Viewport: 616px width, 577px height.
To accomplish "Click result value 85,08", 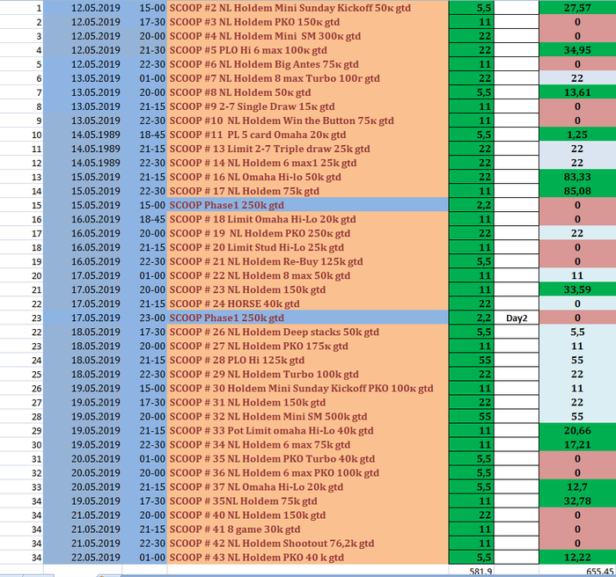I will pos(577,191).
